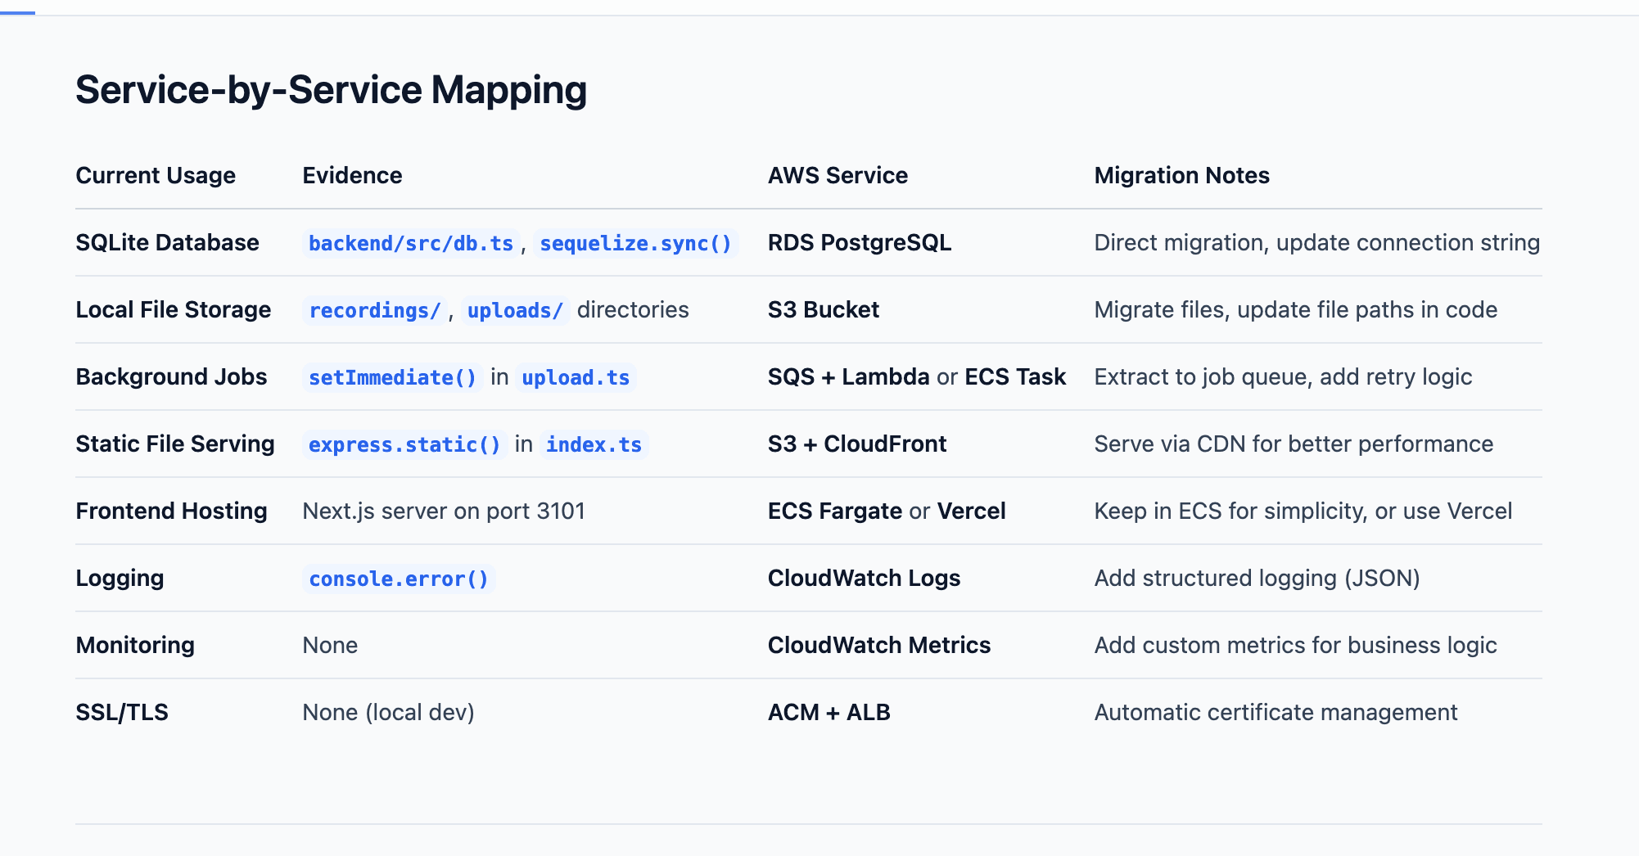
Task: Click "Extract to job queue, add retry logic"
Action: click(x=1284, y=376)
